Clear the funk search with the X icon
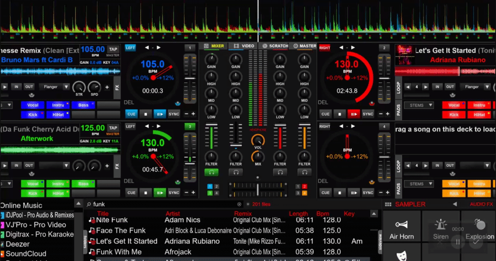 pyautogui.click(x=239, y=204)
